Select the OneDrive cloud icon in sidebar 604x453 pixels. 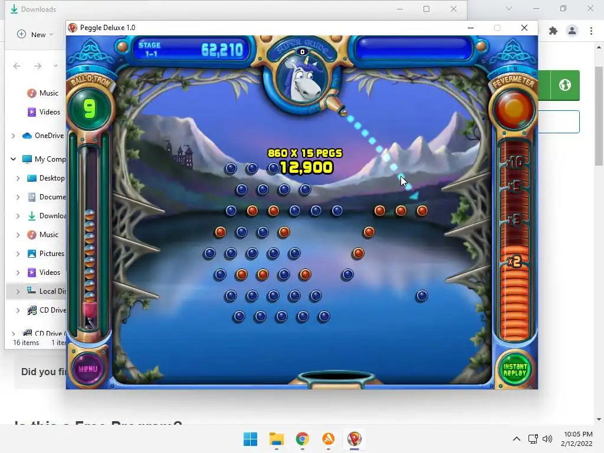(x=27, y=136)
